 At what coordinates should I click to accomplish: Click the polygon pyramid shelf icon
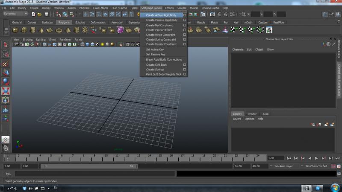click(68, 30)
